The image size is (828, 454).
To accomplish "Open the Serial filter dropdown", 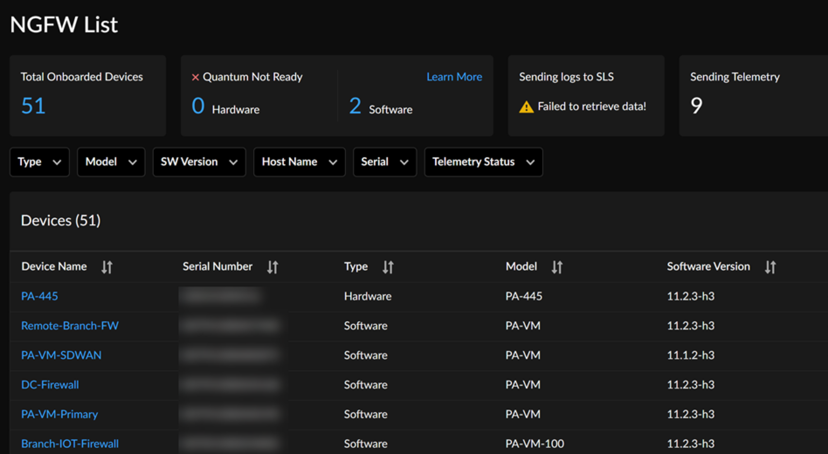I will (384, 162).
